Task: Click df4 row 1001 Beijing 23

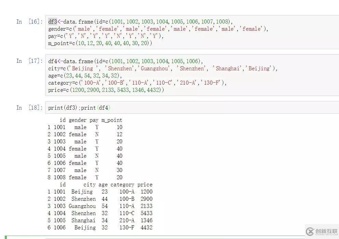Action: [x=100, y=192]
